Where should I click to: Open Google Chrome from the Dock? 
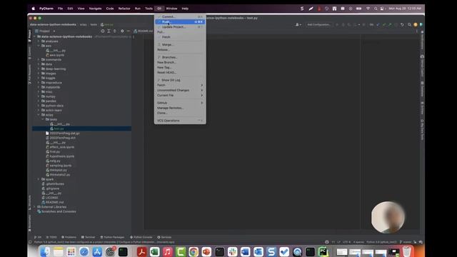point(194,251)
